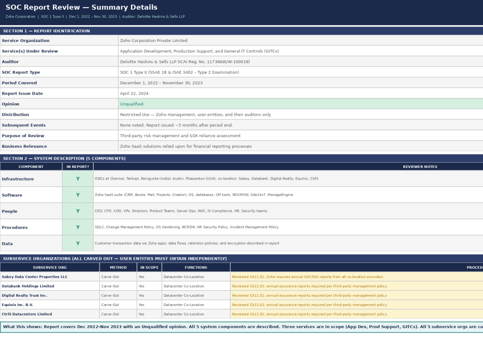Select 'December 1, 2022 – November 30, 2023' value
483x362 pixels.
pyautogui.click(x=300, y=83)
